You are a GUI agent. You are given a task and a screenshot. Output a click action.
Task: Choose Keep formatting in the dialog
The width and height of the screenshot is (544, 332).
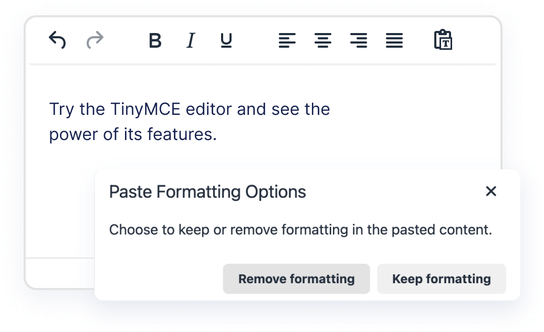[x=442, y=279]
